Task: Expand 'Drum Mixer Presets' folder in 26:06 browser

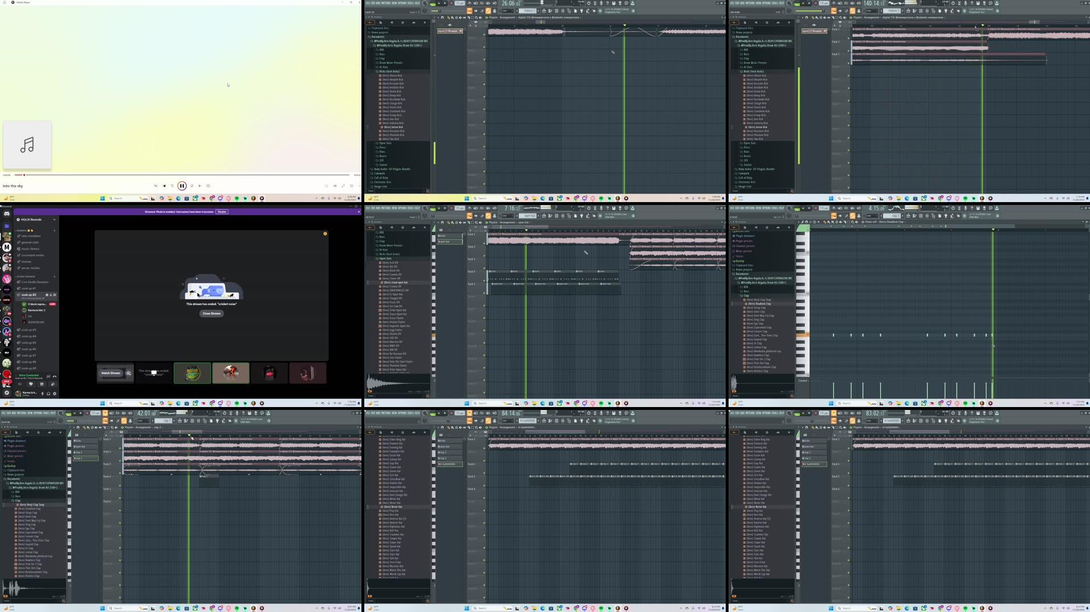Action: click(390, 63)
